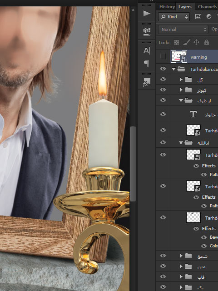Viewport: 218px width, 291px height.
Task: Expand the کبوتر group
Action: click(181, 90)
